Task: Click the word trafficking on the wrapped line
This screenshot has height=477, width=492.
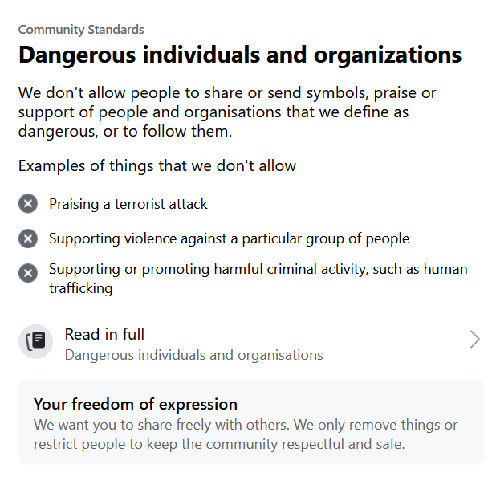Action: 80,288
